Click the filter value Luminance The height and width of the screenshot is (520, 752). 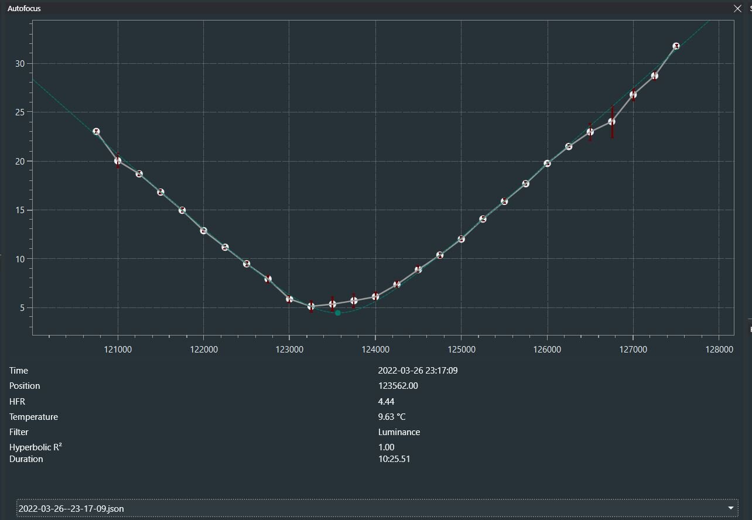tap(399, 432)
